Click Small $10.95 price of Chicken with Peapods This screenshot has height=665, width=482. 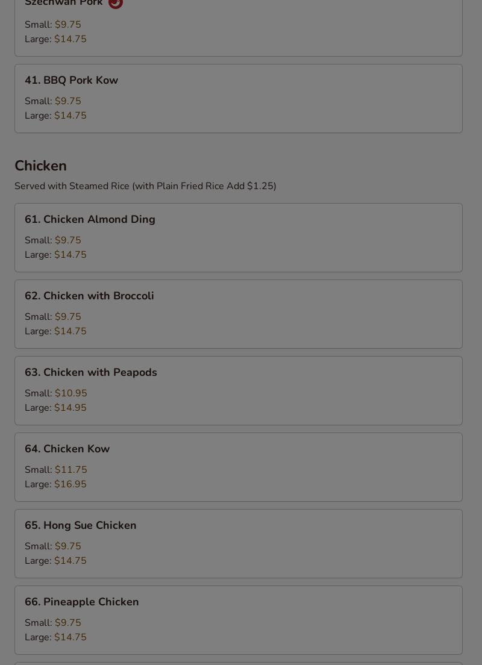point(56,393)
